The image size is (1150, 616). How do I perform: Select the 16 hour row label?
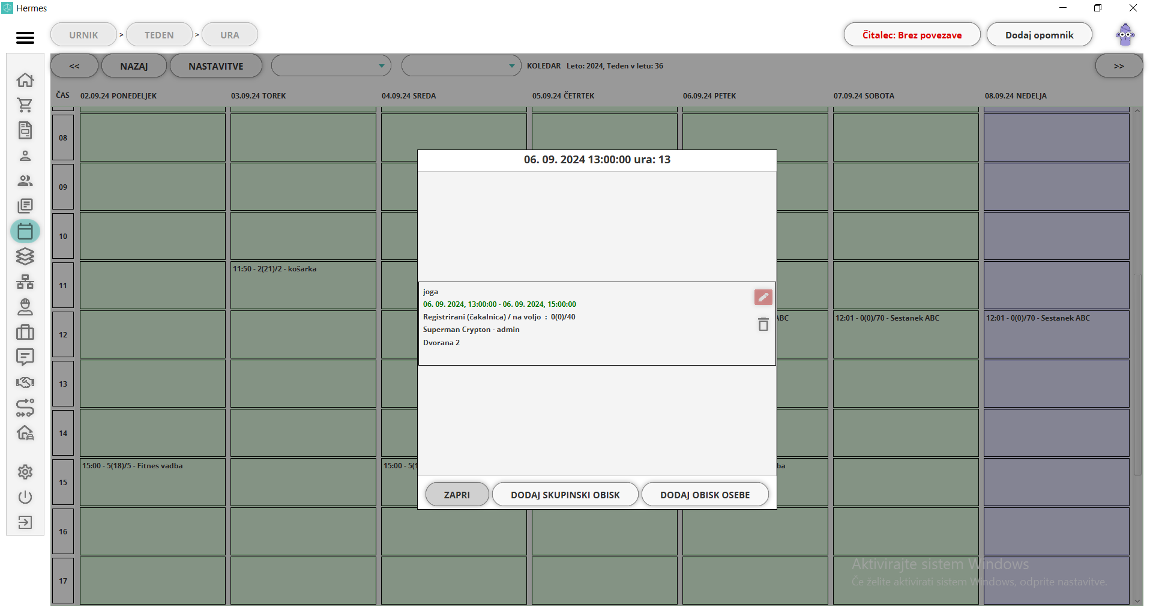coord(63,531)
